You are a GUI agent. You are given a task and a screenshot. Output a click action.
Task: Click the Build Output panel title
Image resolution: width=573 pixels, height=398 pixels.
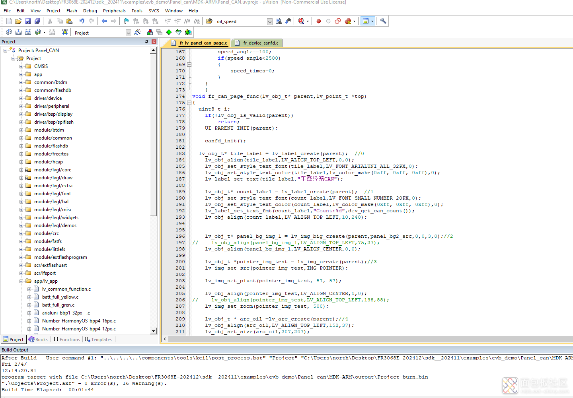(x=15, y=350)
